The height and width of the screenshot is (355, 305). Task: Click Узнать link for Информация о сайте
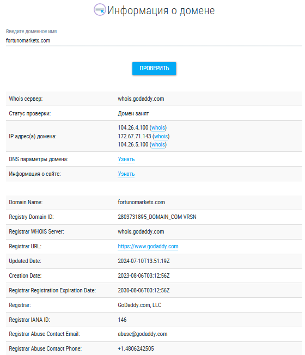tap(126, 174)
